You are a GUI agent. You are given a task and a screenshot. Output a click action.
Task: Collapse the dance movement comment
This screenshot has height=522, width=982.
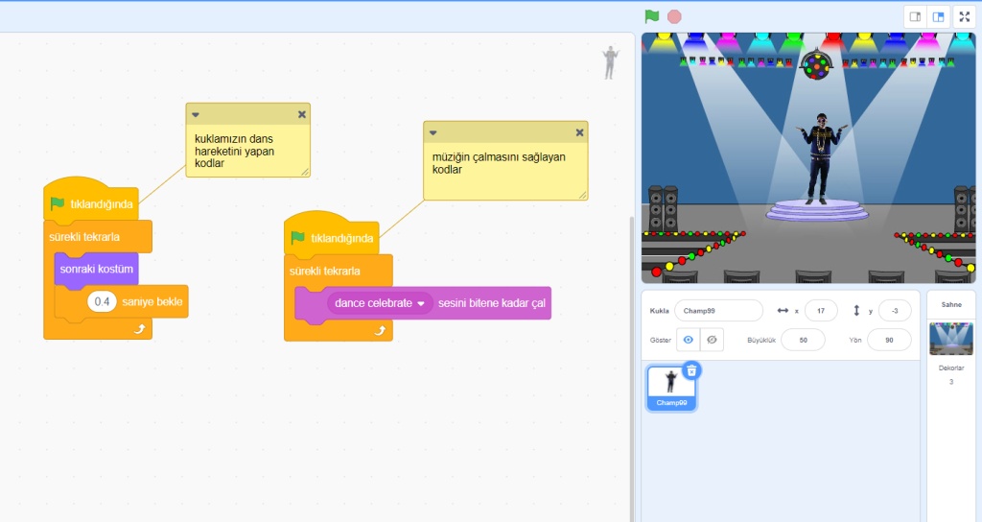point(196,115)
